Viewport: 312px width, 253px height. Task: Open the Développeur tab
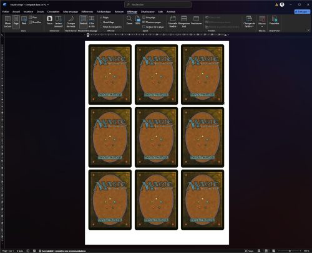147,12
